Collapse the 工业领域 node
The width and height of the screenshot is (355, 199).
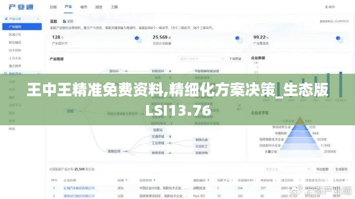coord(170,143)
